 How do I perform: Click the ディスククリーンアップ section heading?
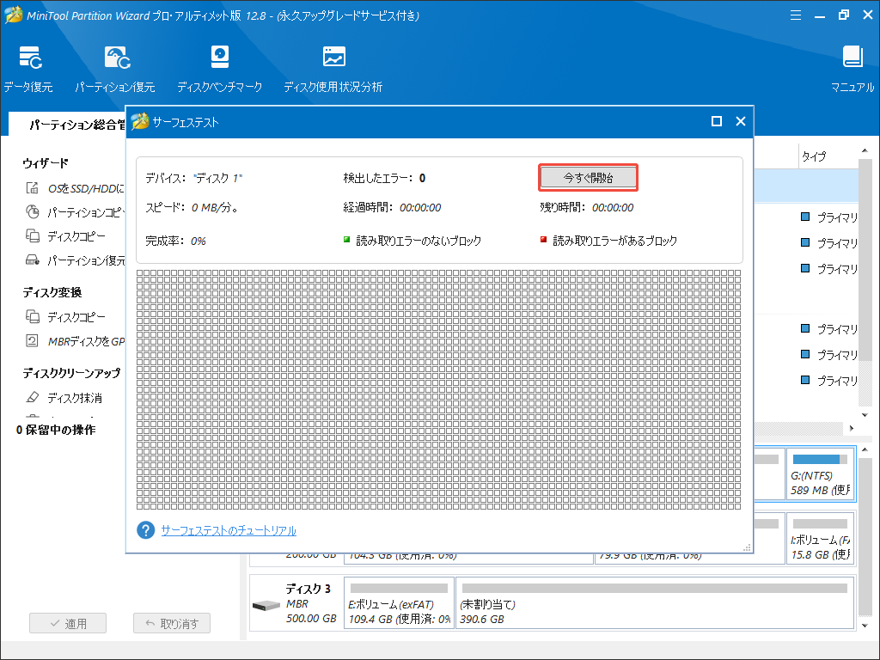point(71,373)
